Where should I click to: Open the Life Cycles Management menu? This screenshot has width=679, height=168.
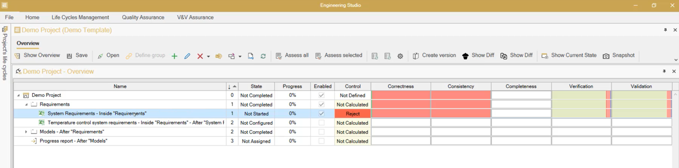click(80, 17)
